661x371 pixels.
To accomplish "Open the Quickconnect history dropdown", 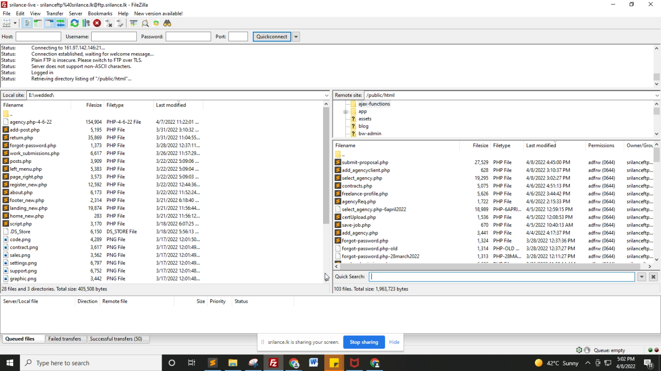I will coord(296,37).
